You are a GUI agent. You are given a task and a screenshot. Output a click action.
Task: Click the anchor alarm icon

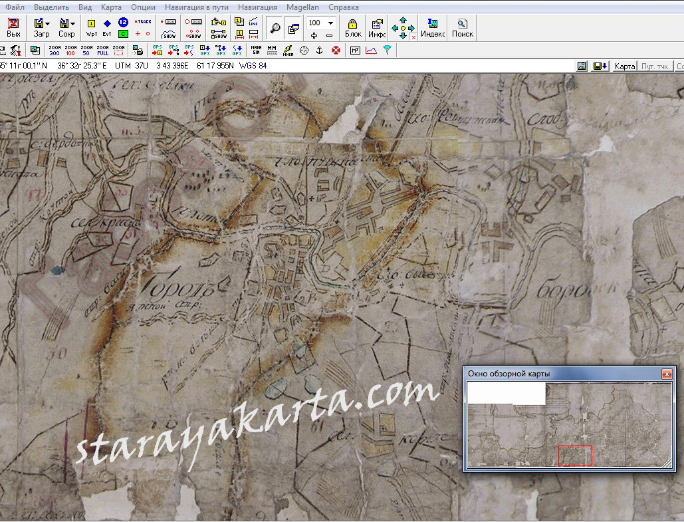click(x=319, y=51)
